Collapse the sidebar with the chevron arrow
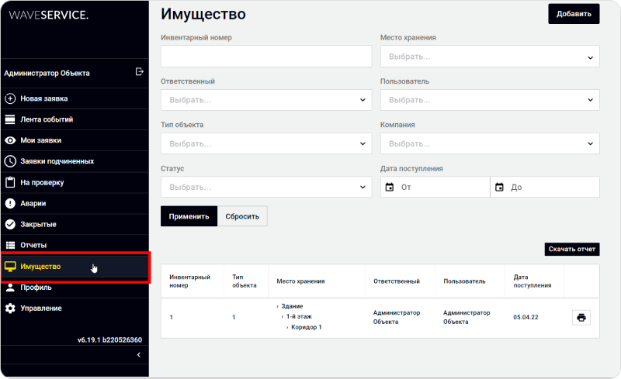621x379 pixels. 138,354
